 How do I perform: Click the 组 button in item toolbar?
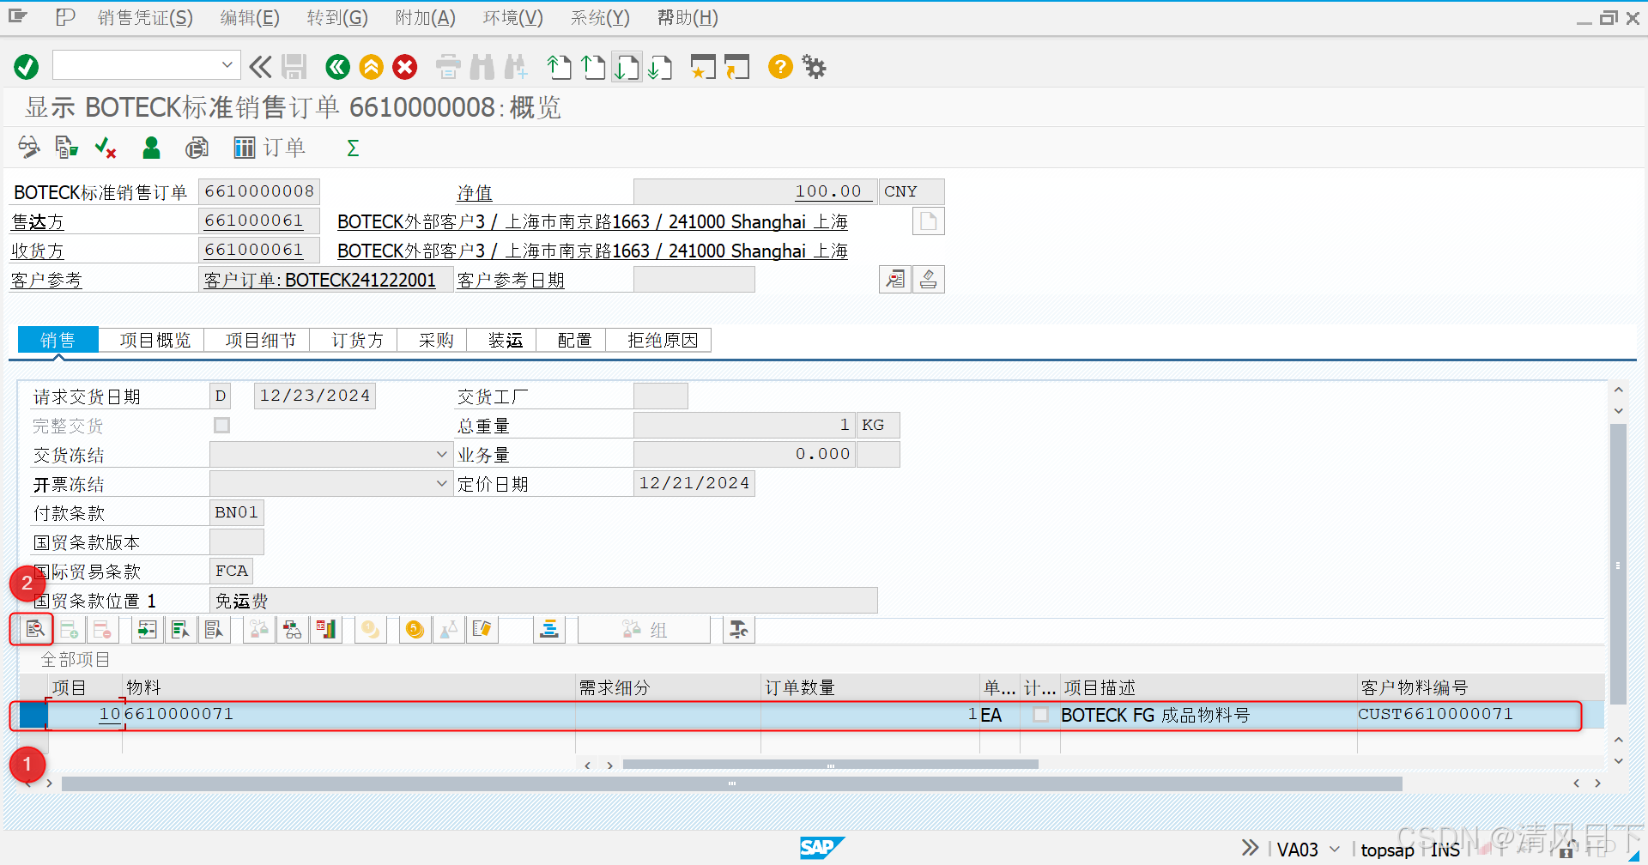coord(645,630)
